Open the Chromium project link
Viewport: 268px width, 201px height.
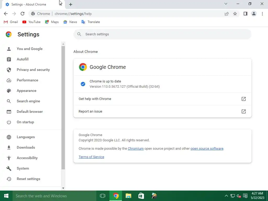tap(136, 149)
